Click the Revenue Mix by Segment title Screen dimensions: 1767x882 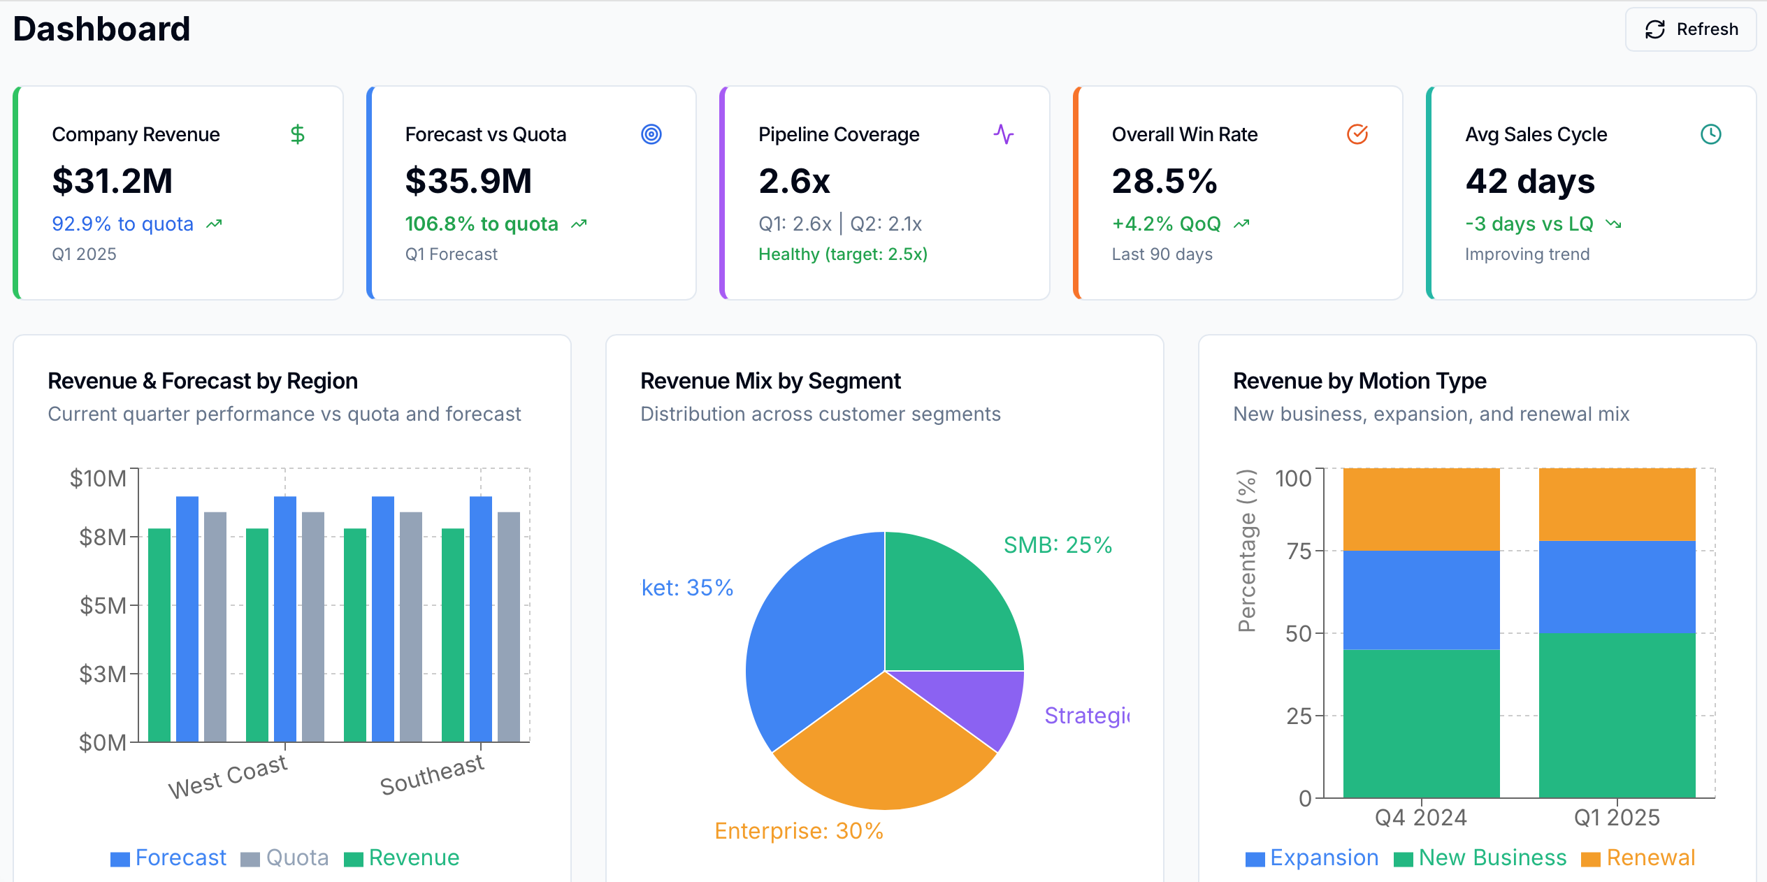coord(770,381)
